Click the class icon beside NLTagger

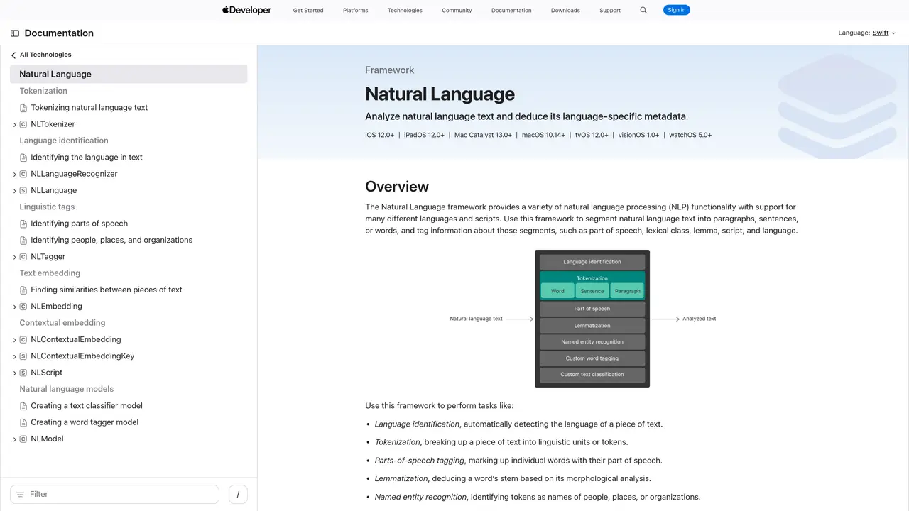tap(23, 257)
